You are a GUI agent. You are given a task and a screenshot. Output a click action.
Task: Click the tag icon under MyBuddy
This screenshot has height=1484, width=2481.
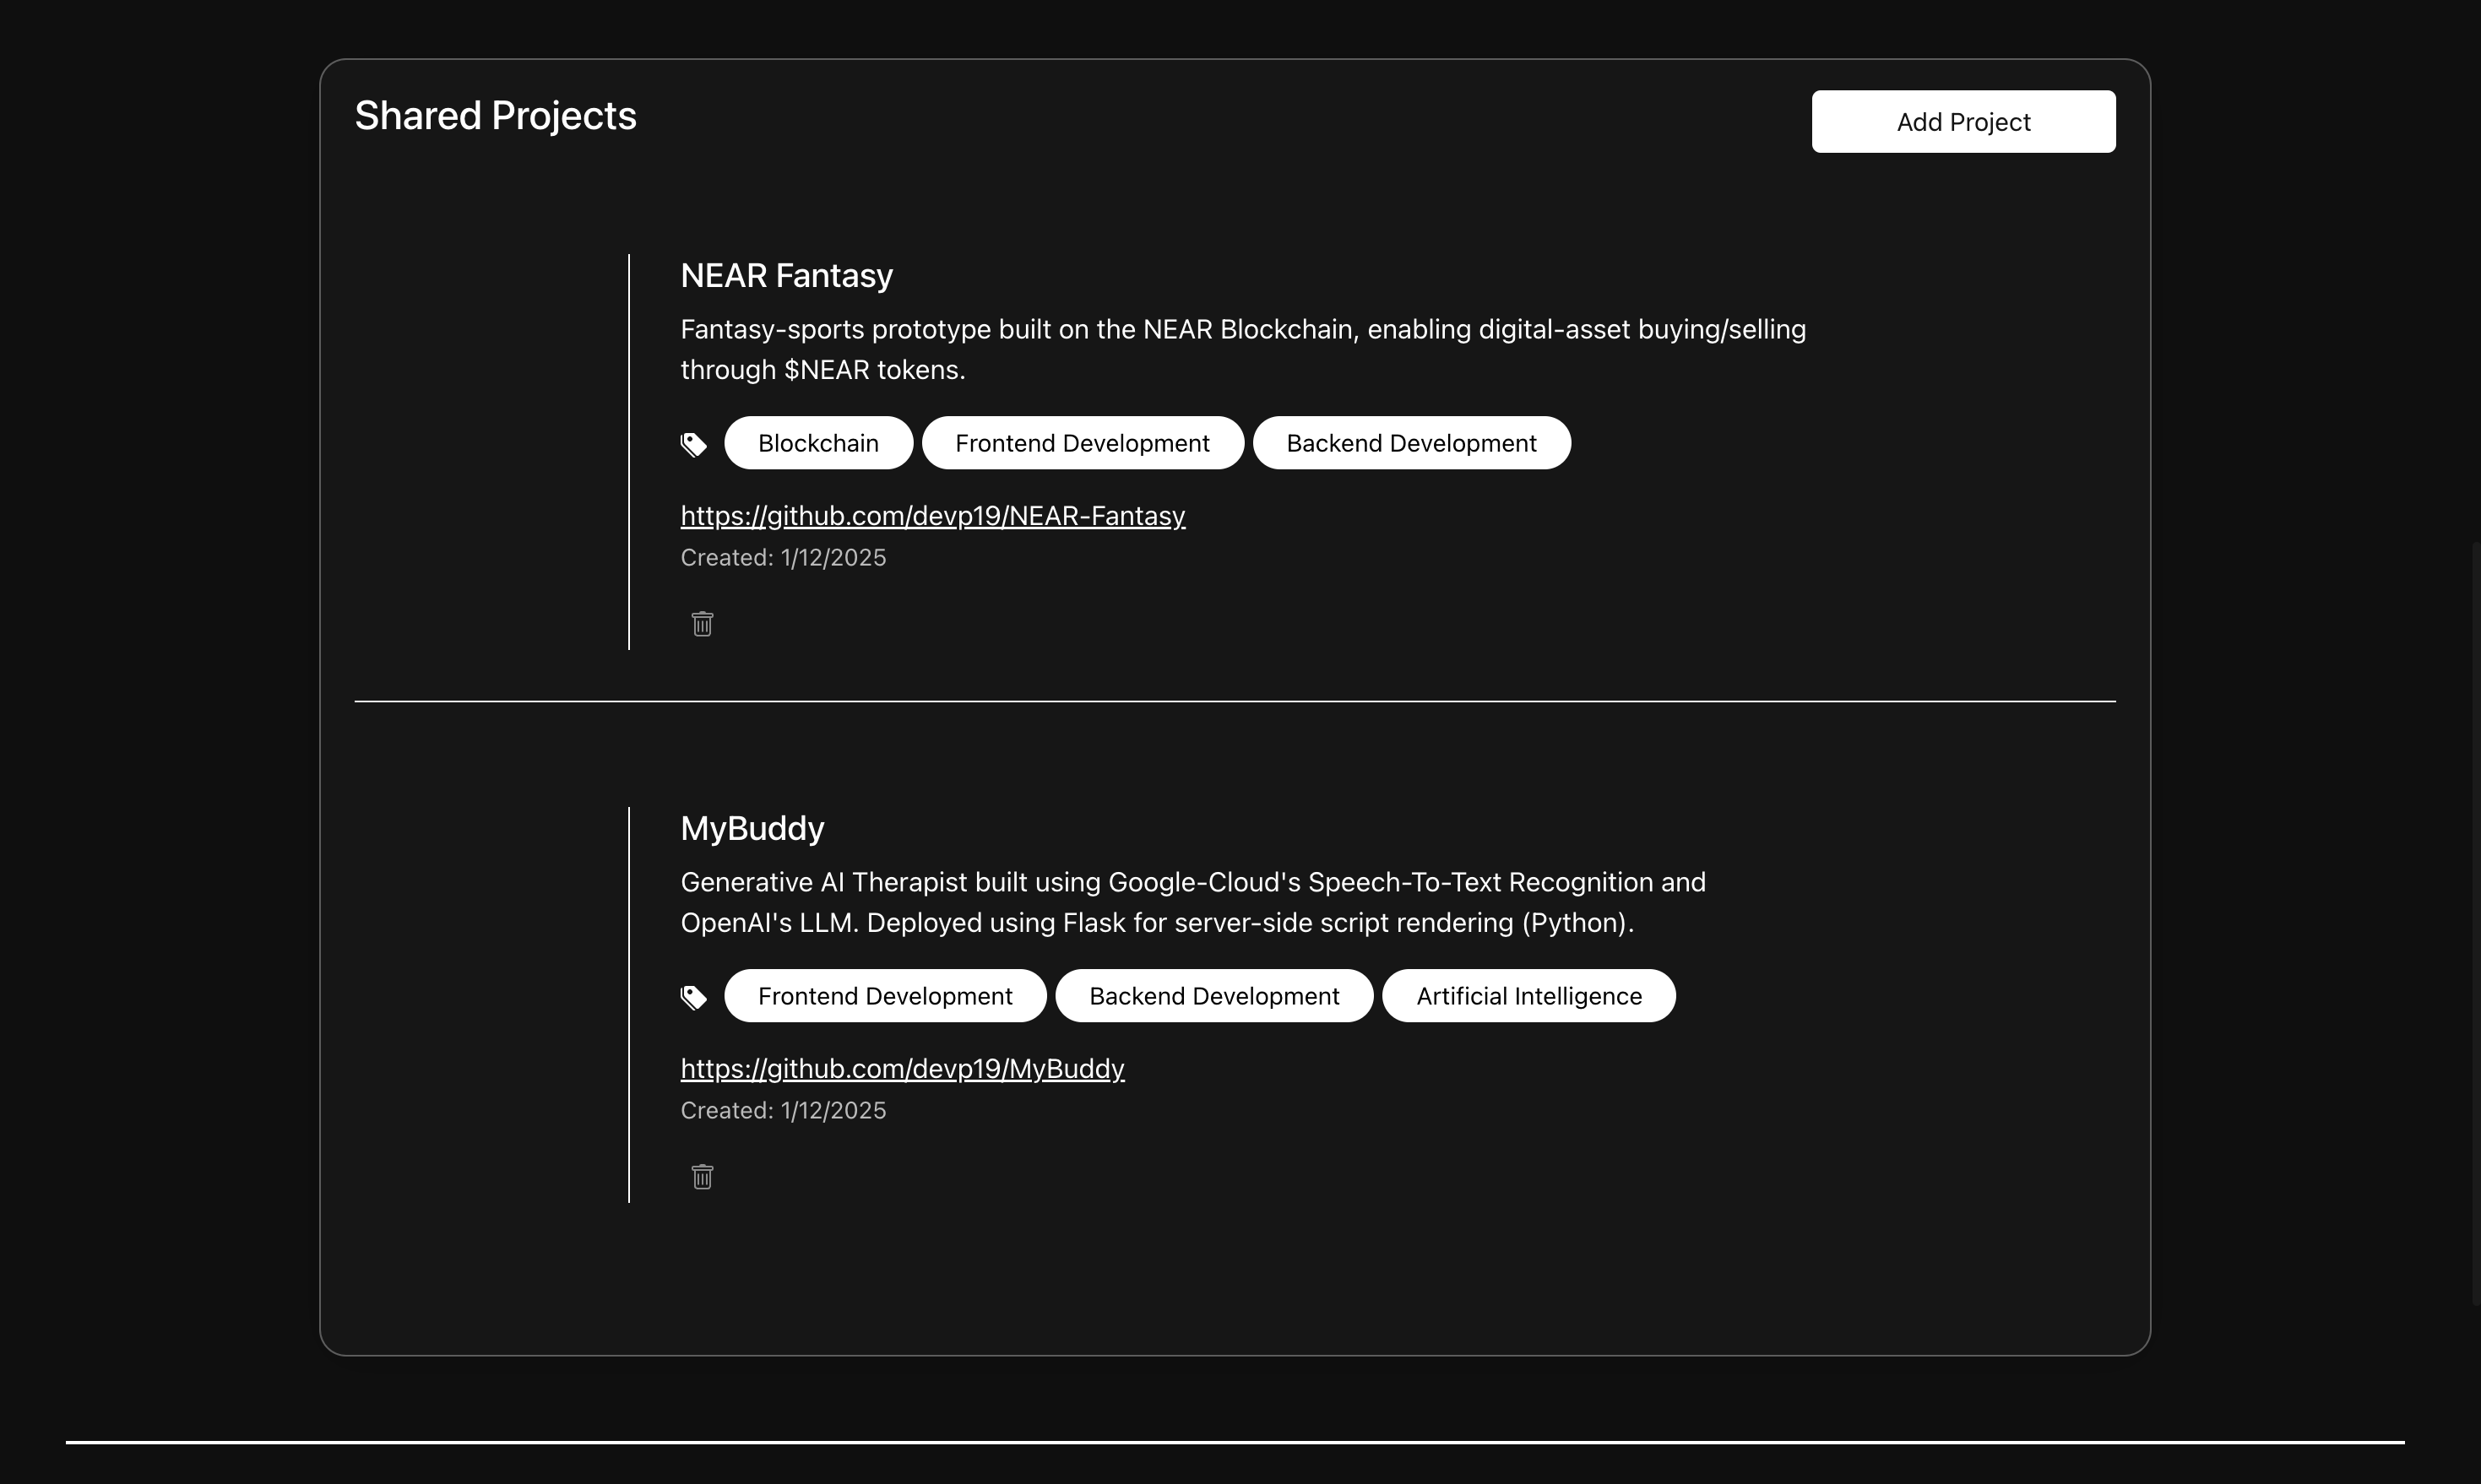(693, 997)
